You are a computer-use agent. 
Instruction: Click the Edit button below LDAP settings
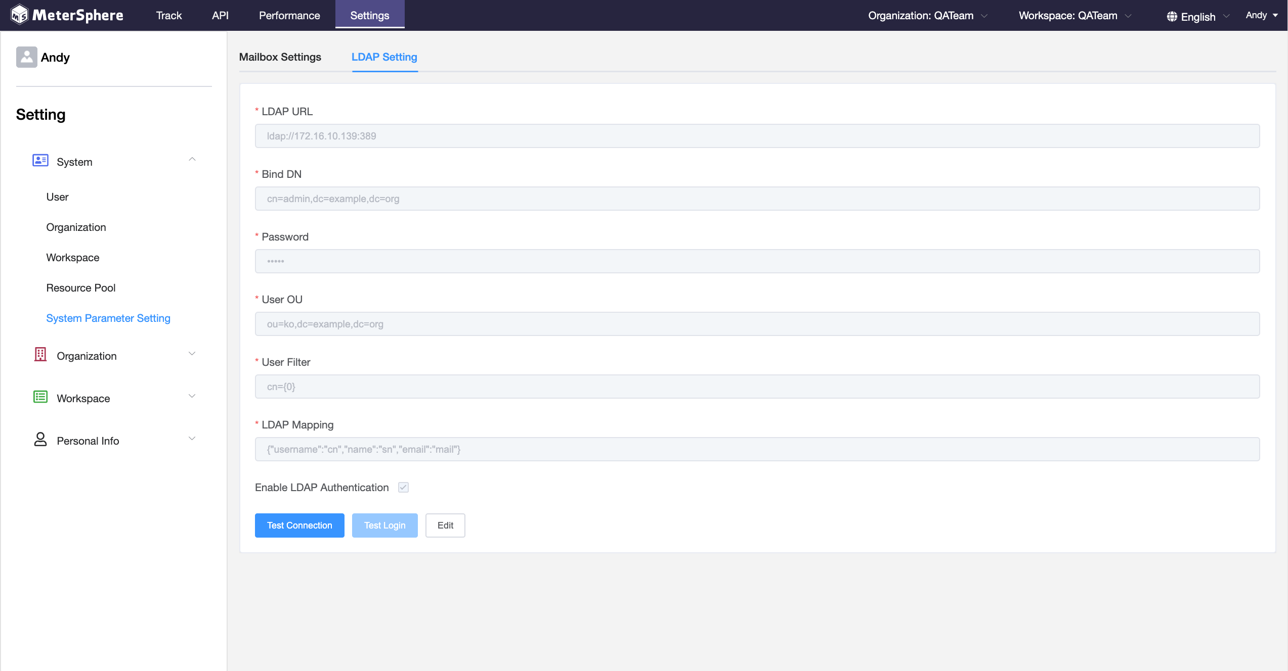445,525
